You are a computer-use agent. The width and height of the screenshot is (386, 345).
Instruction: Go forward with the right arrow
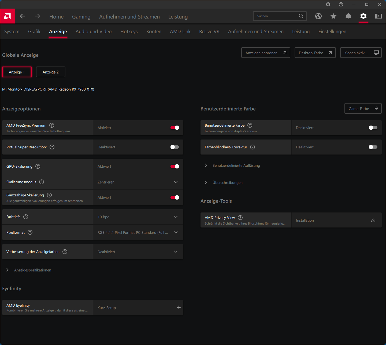pyautogui.click(x=38, y=16)
